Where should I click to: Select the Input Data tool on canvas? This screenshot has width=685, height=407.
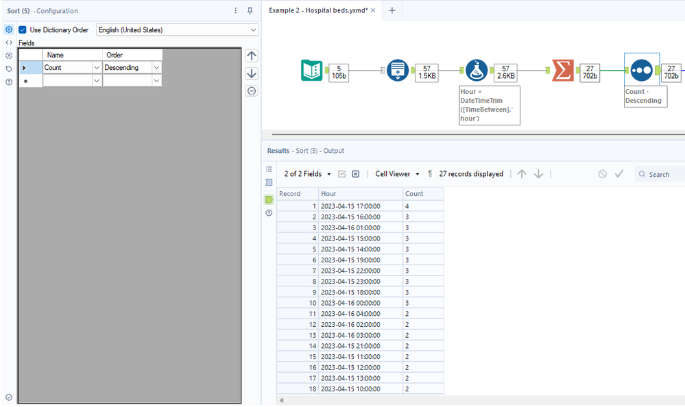[312, 71]
